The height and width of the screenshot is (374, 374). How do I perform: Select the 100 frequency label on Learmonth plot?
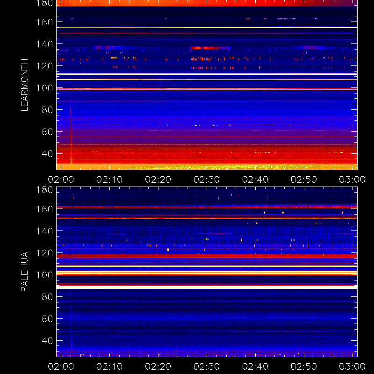tap(44, 88)
